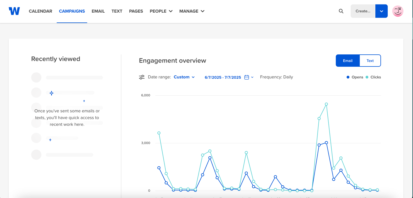Switch engagement overview to Text
413x198 pixels.
click(x=370, y=61)
